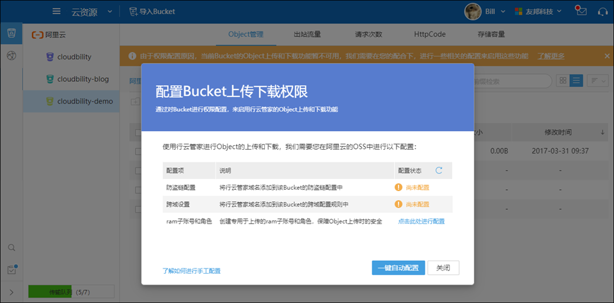The width and height of the screenshot is (614, 303).
Task: Switch to grid view layout
Action: [563, 81]
